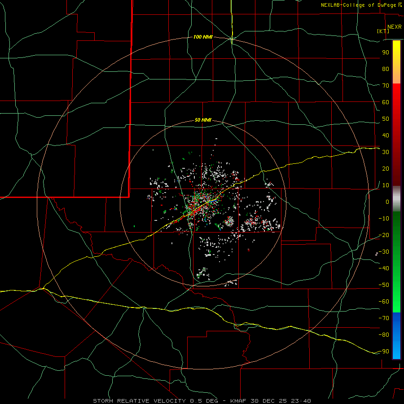404x404 pixels.
Task: Select the 60 value on the velocity scale
Action: click(x=386, y=102)
